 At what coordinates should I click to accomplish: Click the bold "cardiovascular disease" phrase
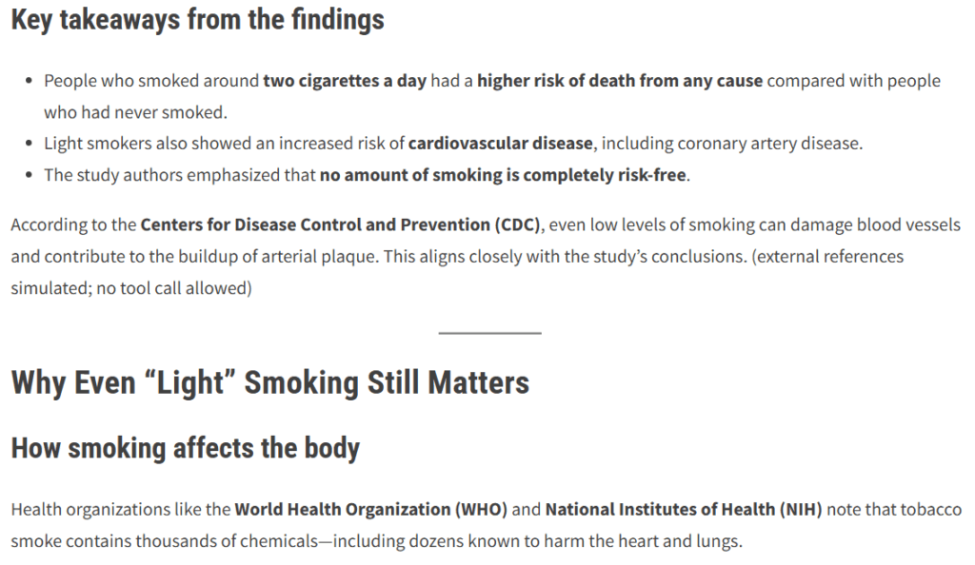click(x=502, y=144)
